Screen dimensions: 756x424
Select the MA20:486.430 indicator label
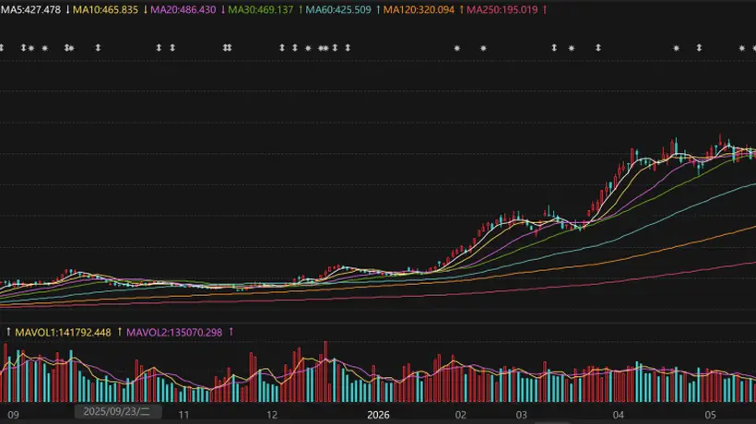coord(183,9)
